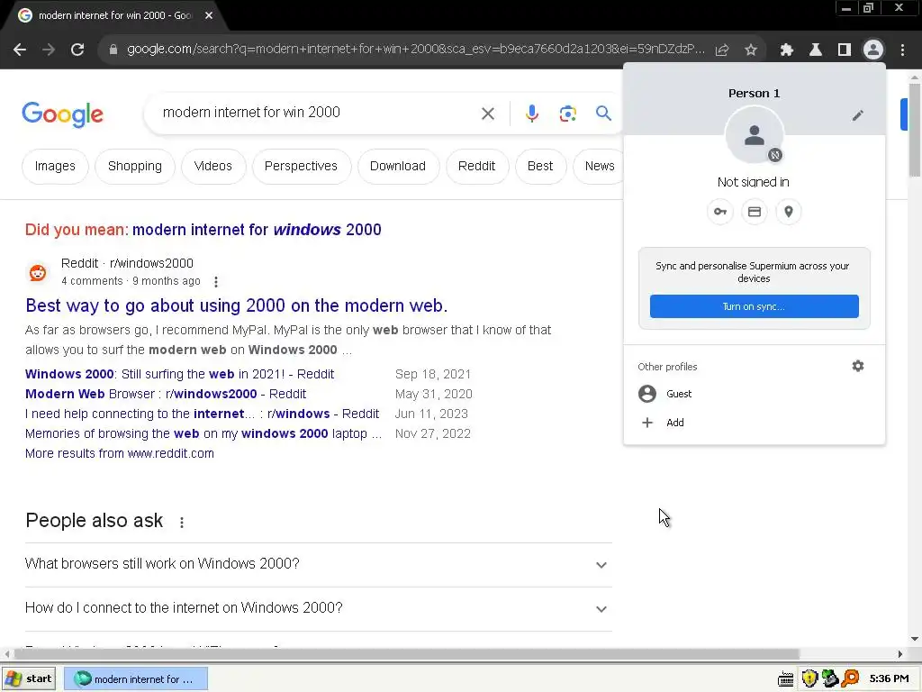Click the address bar URL
Viewport: 922px width, 692px height.
coord(415,50)
